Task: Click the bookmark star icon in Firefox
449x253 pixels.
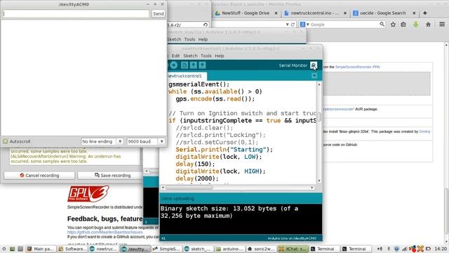Action: click(393, 25)
